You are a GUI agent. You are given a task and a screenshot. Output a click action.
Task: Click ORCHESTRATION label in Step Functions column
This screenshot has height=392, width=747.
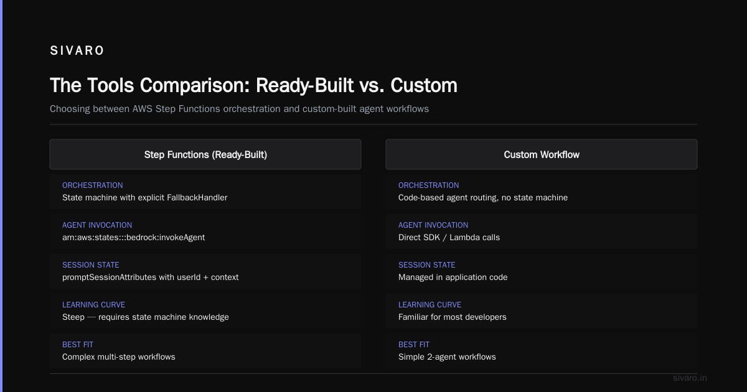tap(93, 185)
